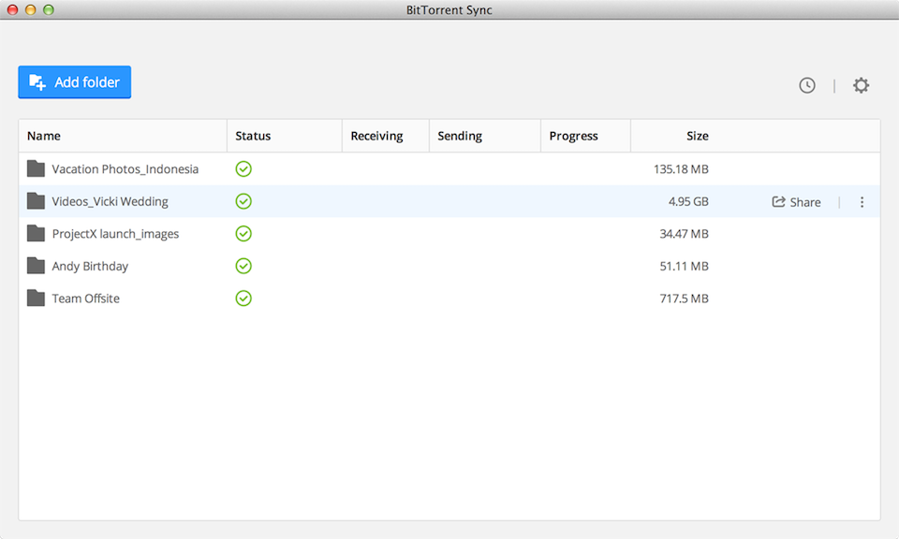
Task: Click the 4.95 GB size value
Action: coord(688,201)
